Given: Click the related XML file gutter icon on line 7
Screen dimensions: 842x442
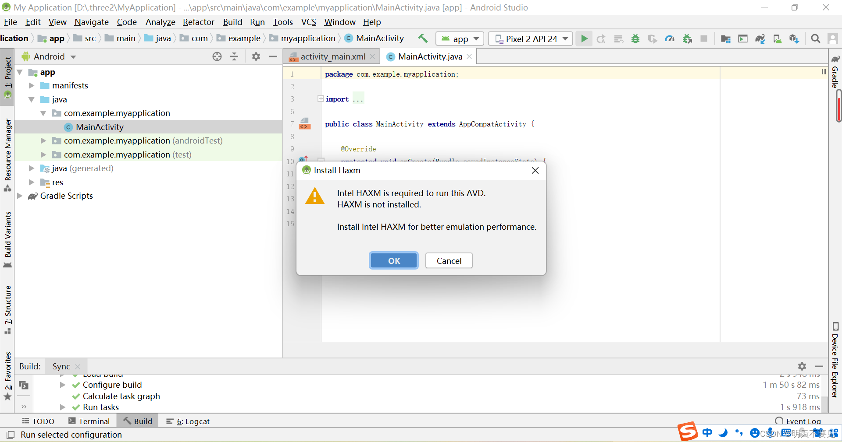Looking at the screenshot, I should pos(305,124).
